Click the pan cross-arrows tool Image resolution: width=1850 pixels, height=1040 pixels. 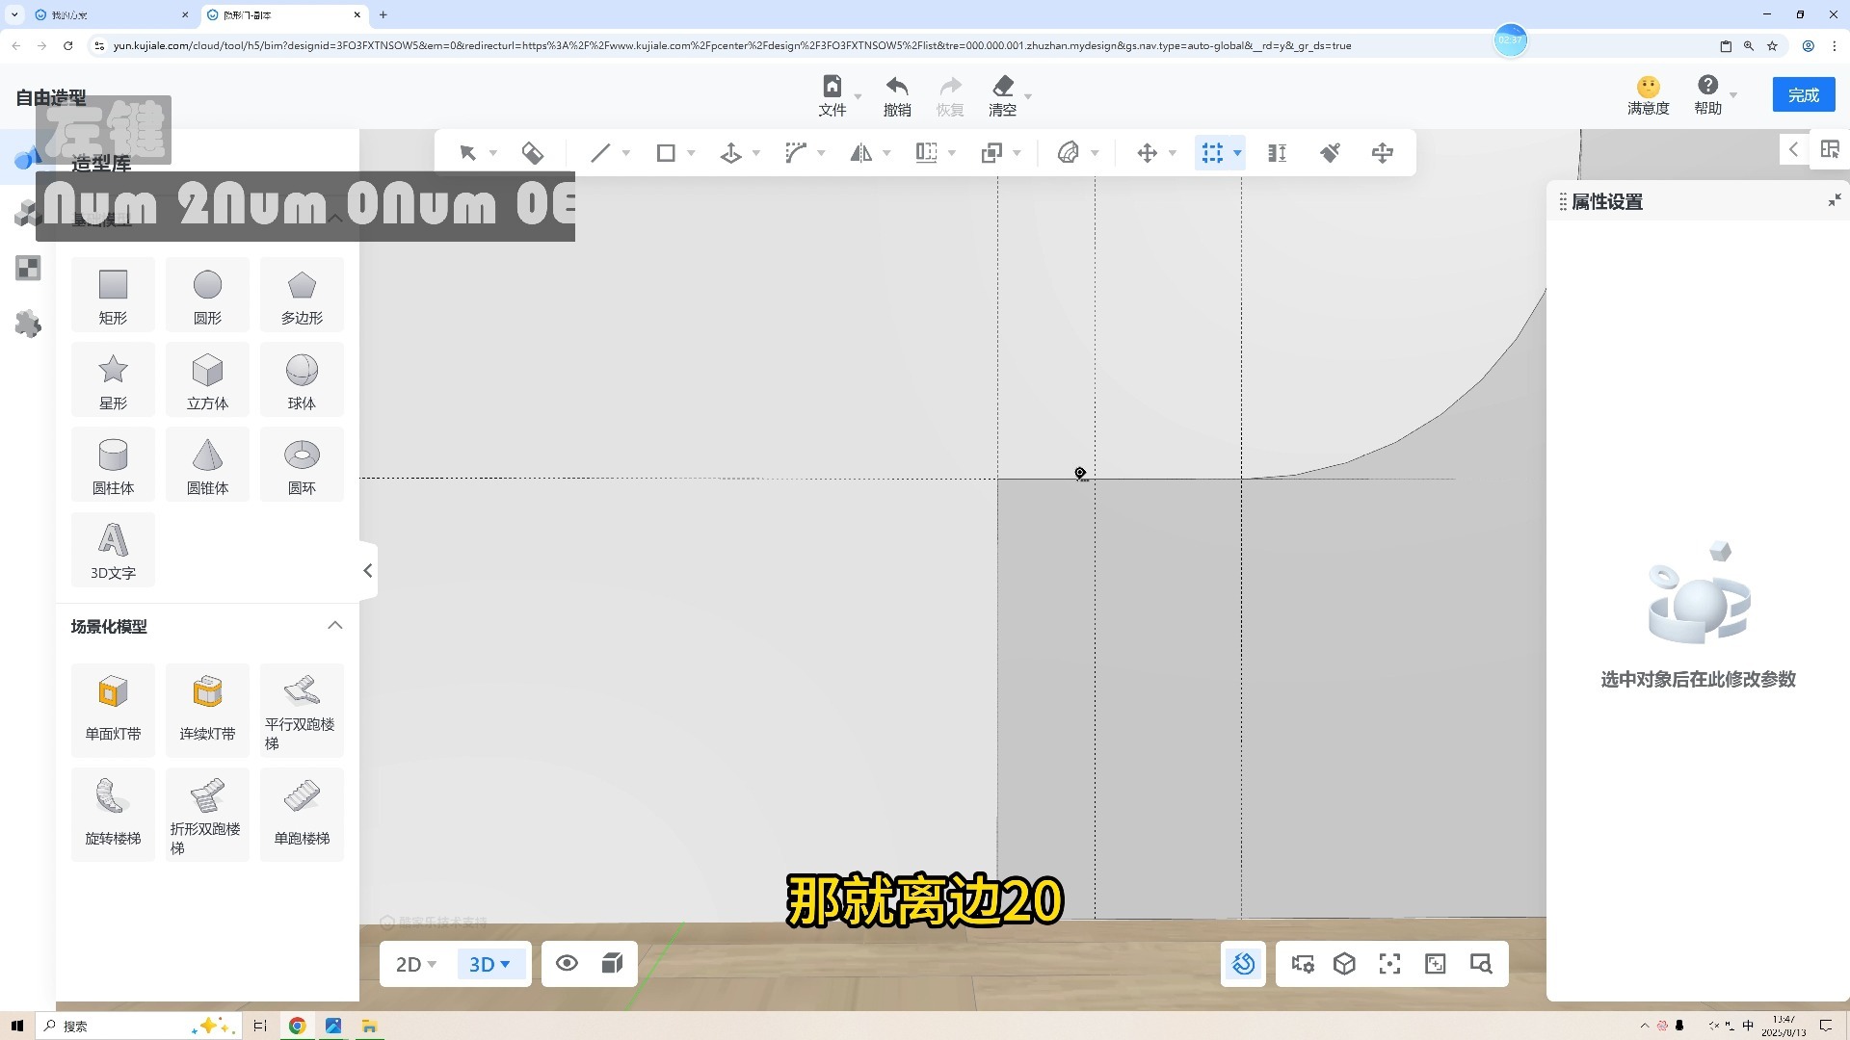pyautogui.click(x=1383, y=153)
